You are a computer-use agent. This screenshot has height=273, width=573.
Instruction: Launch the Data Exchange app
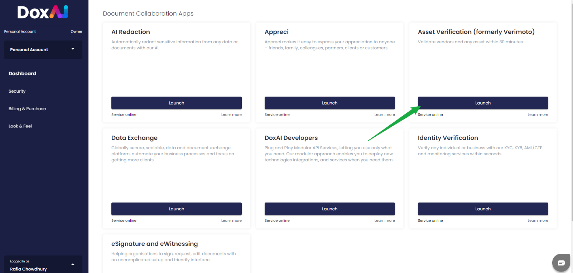tap(176, 209)
